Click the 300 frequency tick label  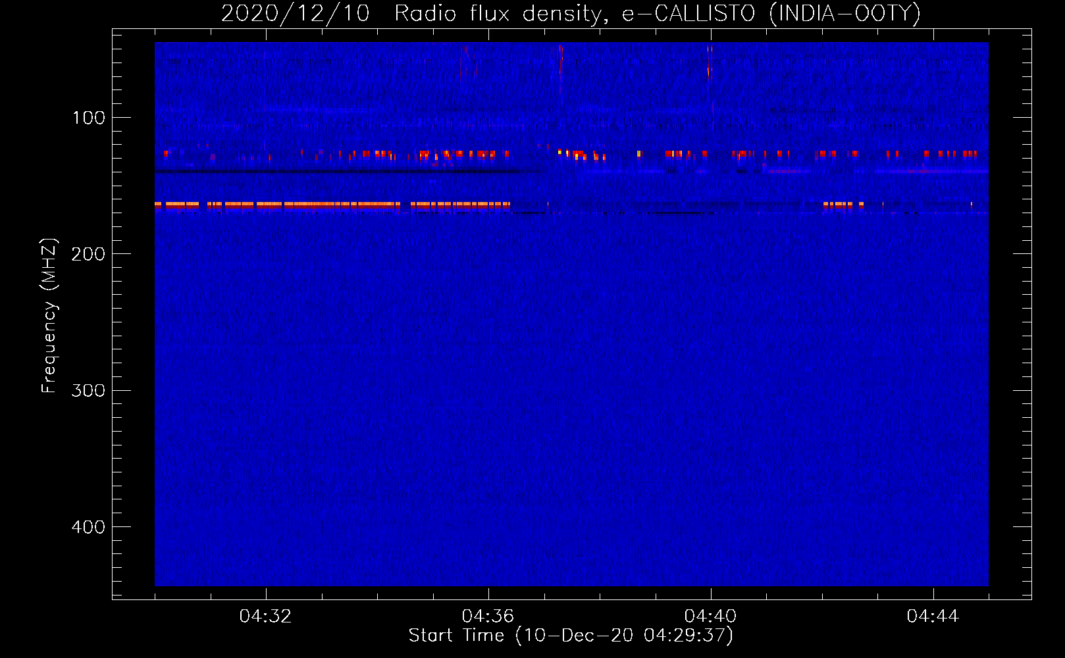pyautogui.click(x=89, y=390)
